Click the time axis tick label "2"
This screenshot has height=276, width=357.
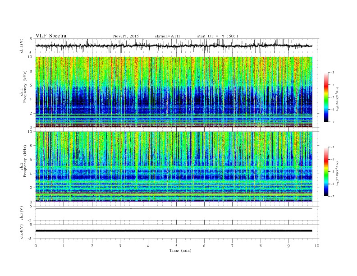click(92, 246)
